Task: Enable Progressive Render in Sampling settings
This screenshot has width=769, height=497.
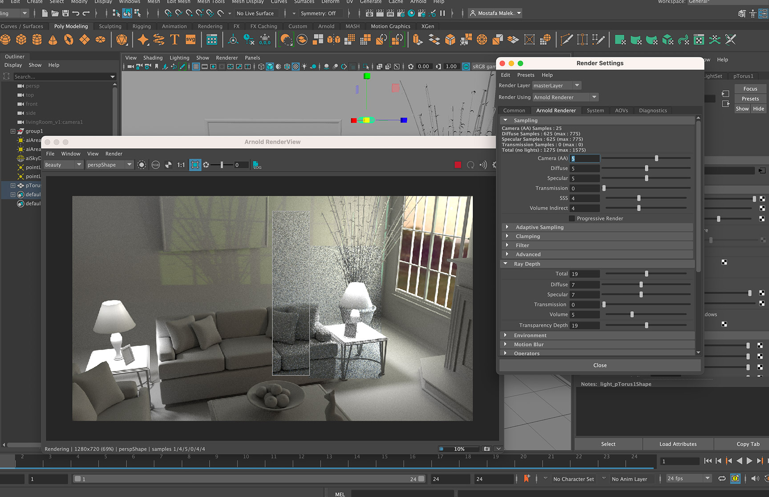Action: (573, 218)
